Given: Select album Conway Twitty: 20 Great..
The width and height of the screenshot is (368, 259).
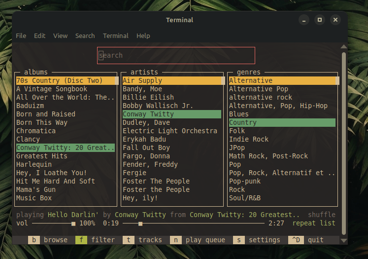Looking at the screenshot, I should (x=66, y=148).
